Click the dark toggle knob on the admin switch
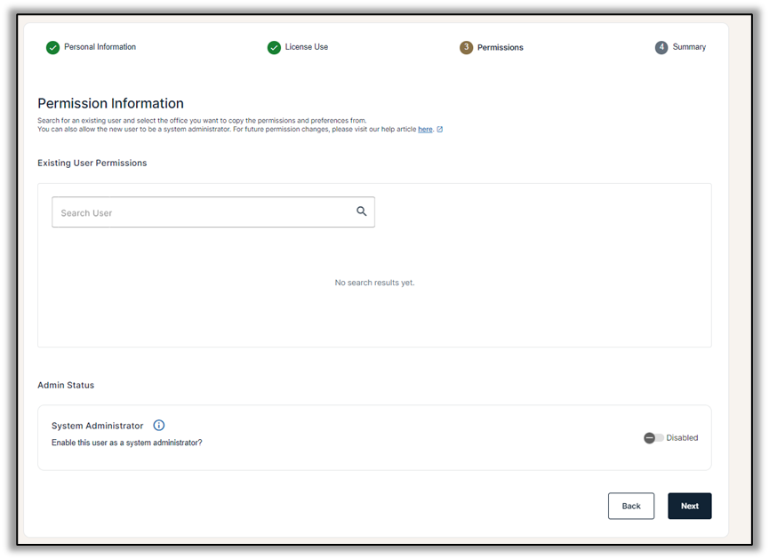This screenshot has width=769, height=559. click(x=650, y=437)
